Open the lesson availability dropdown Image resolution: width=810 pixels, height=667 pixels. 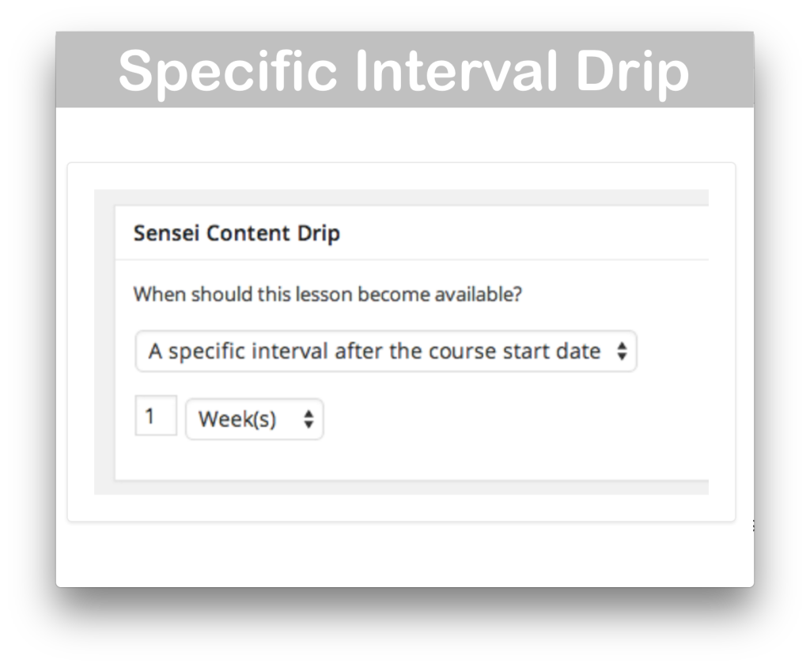point(386,351)
